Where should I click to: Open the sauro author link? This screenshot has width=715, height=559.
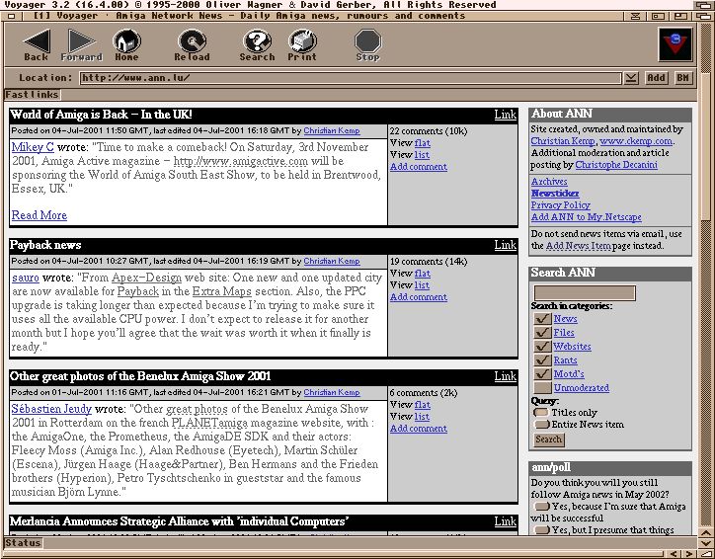coord(26,278)
